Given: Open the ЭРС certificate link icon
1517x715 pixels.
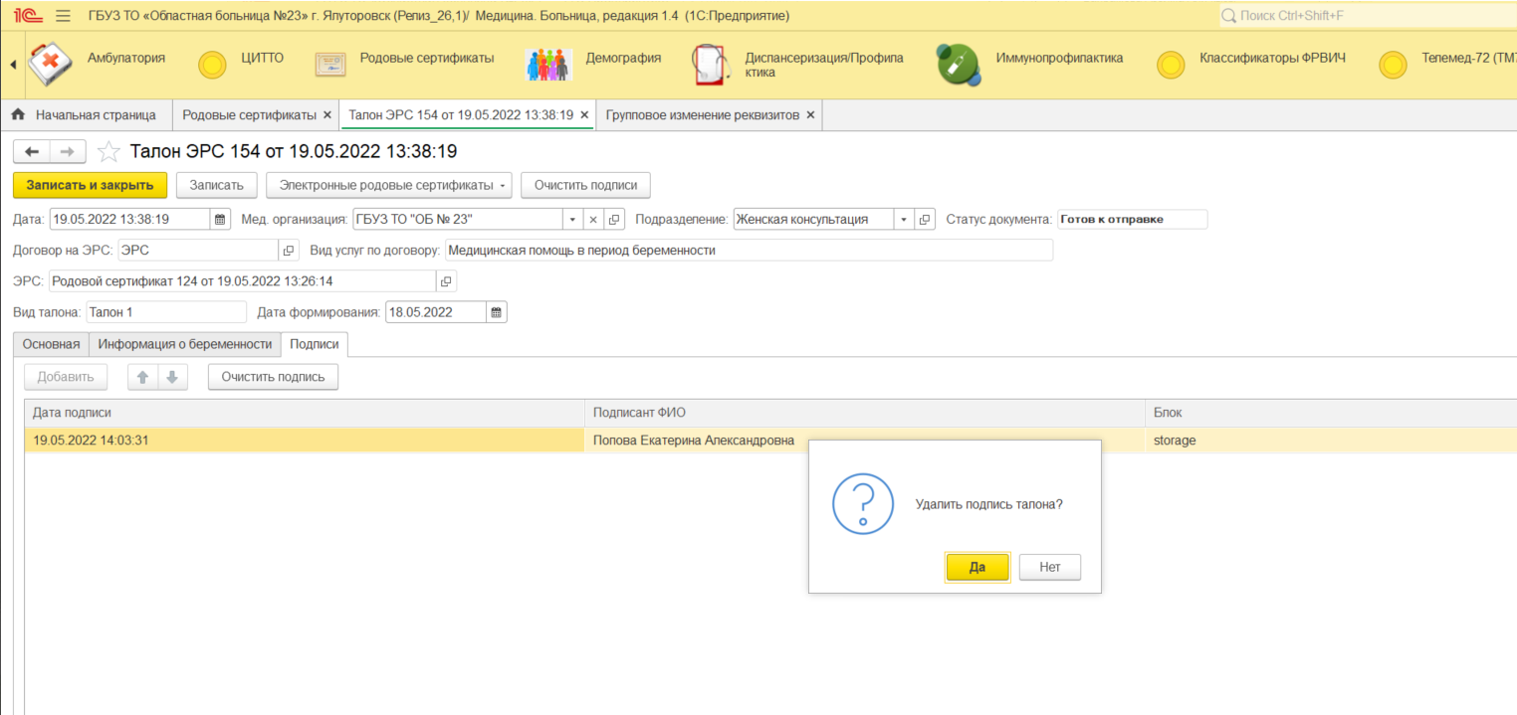Looking at the screenshot, I should click(x=446, y=281).
